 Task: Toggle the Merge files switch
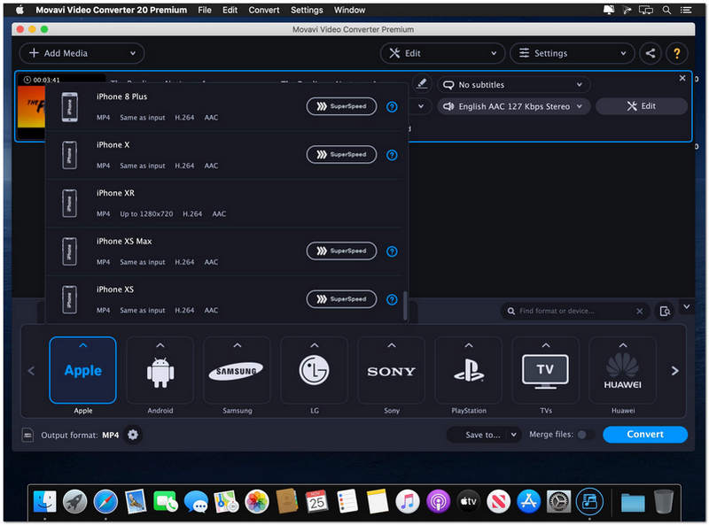tap(585, 435)
